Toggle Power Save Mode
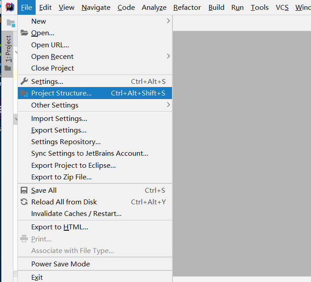The image size is (311, 282). 95,264
